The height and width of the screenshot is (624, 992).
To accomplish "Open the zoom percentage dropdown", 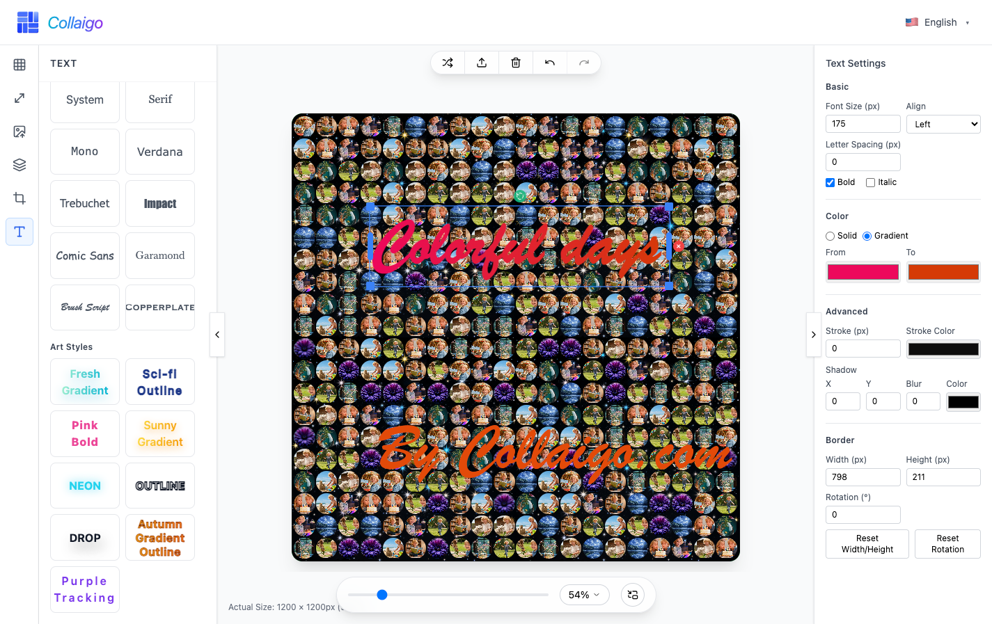I will 584,595.
